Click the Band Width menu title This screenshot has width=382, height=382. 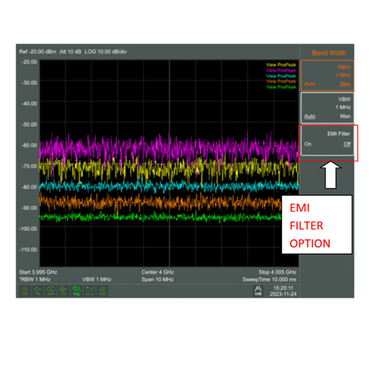[329, 53]
